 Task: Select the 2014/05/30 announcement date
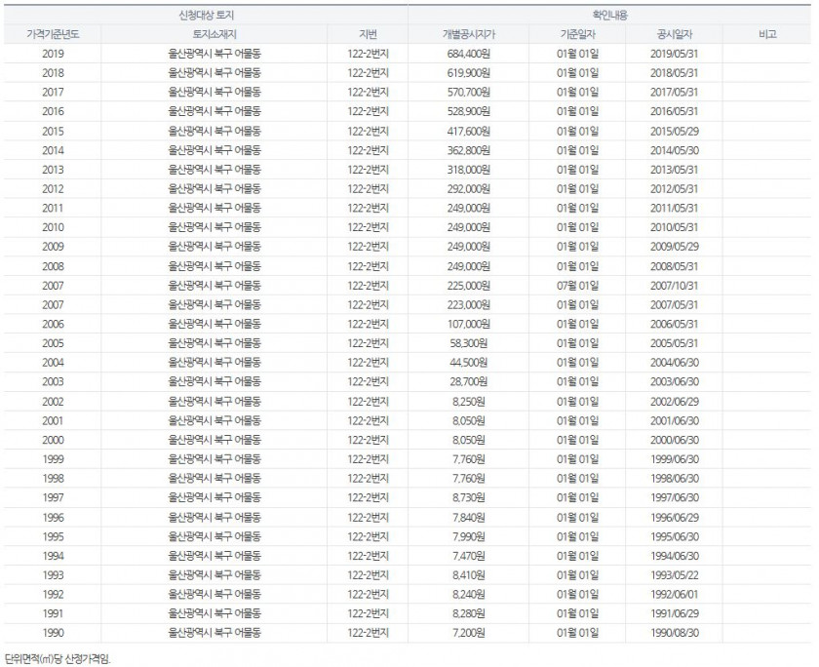[x=675, y=150]
